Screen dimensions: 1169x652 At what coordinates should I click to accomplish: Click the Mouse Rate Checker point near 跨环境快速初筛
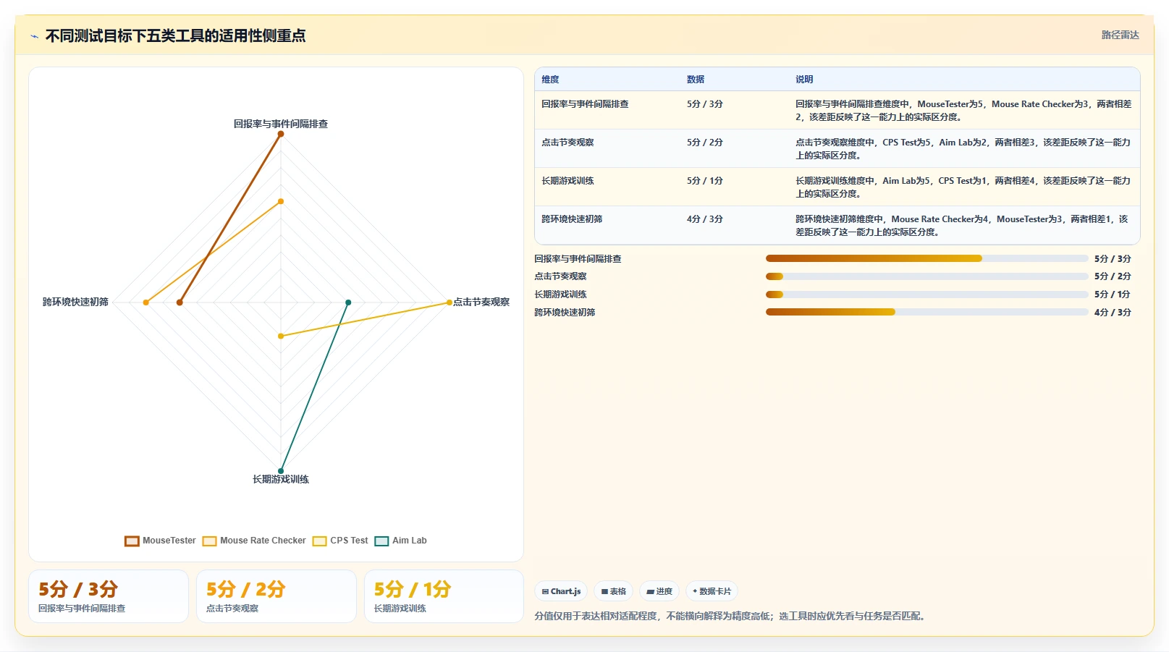146,302
